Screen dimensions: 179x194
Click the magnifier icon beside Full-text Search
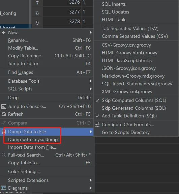[x=4, y=155]
